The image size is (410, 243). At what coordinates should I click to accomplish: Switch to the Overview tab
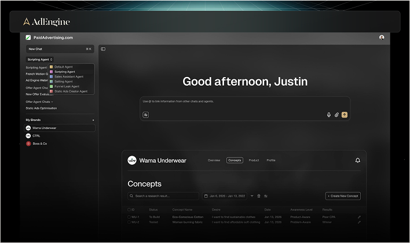click(x=214, y=160)
